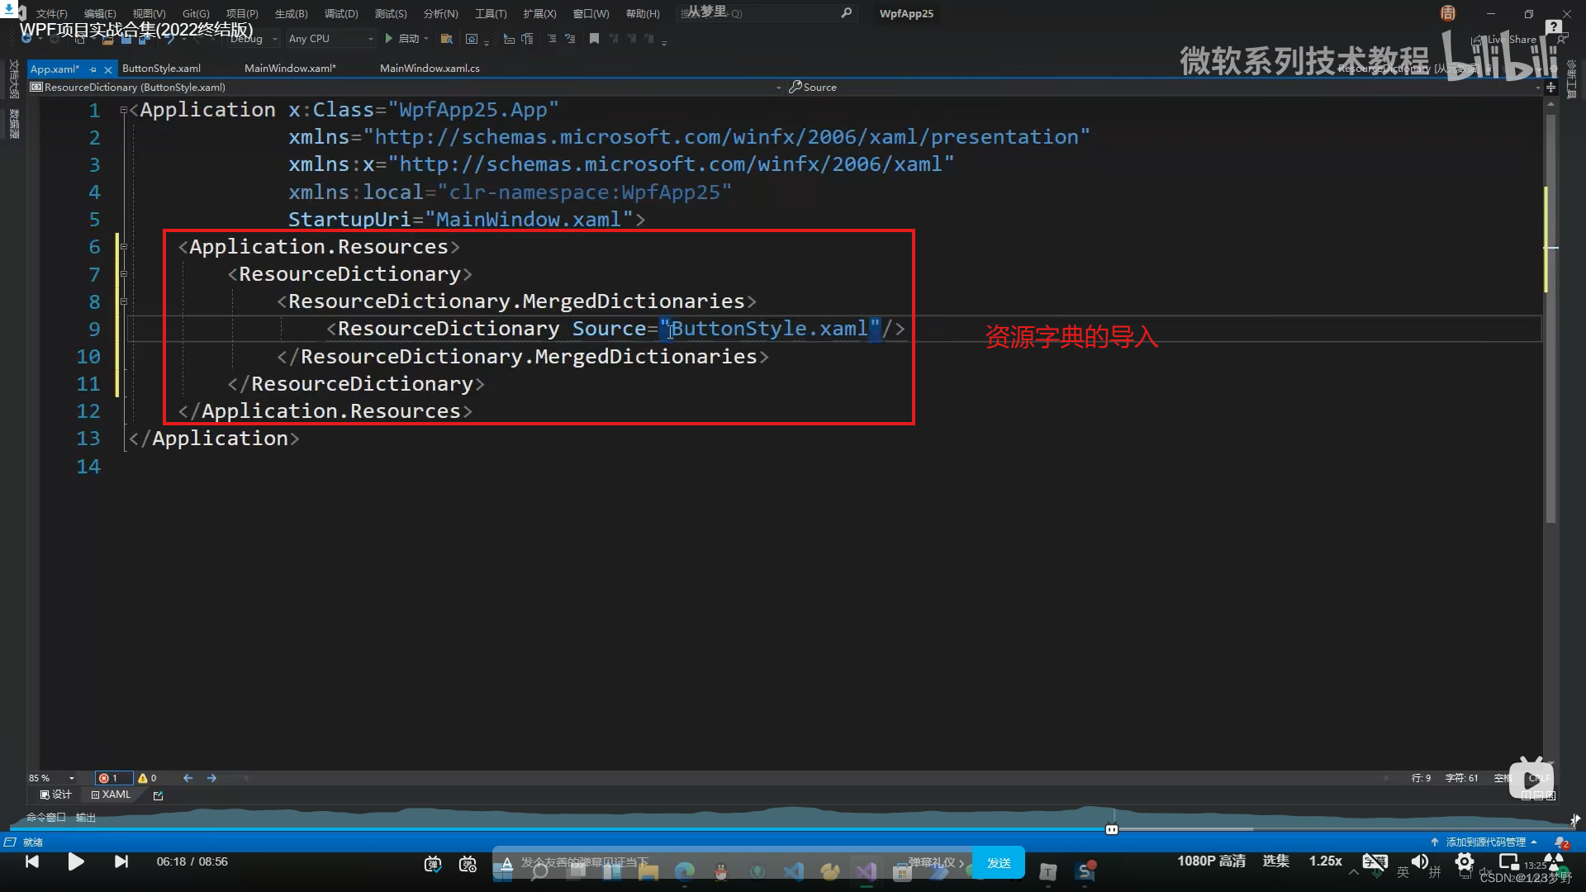Expand the Any CPU platform dropdown
The height and width of the screenshot is (892, 1586).
369,39
